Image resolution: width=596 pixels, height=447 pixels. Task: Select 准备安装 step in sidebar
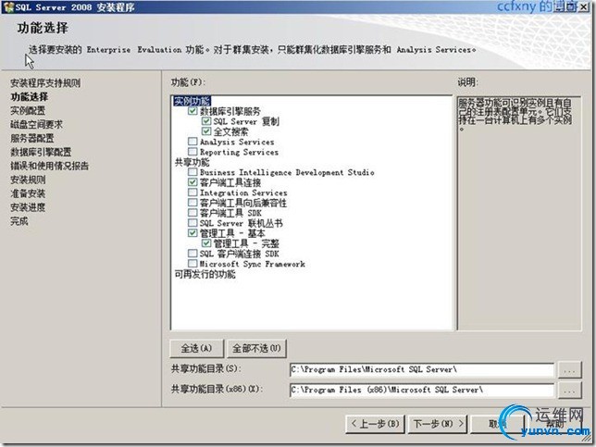point(28,193)
